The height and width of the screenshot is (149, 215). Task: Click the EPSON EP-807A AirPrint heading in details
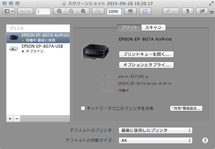click(145, 39)
